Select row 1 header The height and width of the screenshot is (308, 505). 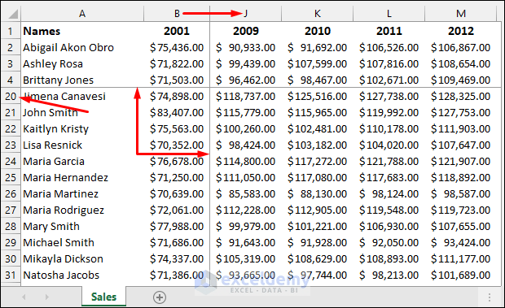click(x=11, y=31)
